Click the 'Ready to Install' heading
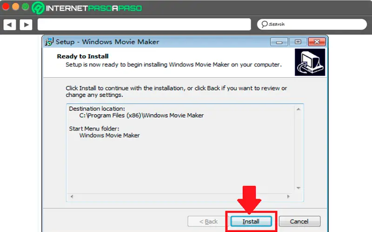Image resolution: width=372 pixels, height=232 pixels. (83, 56)
